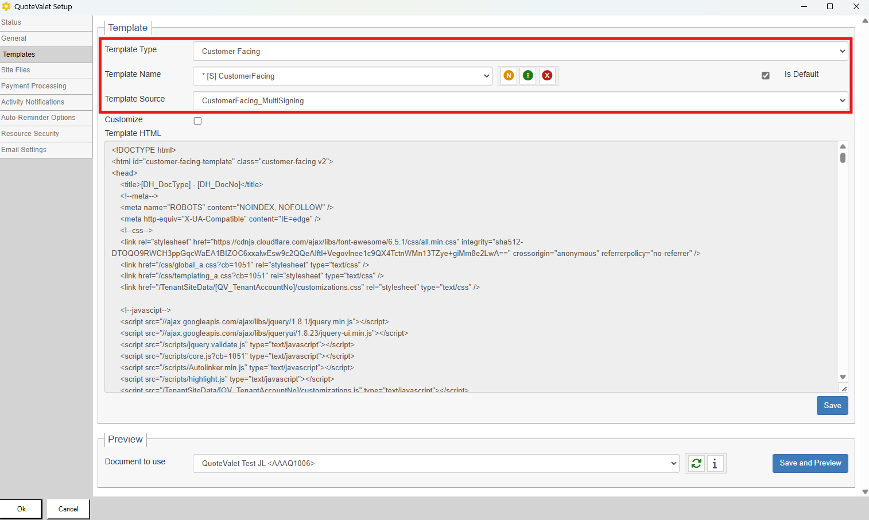
Task: Open the Email Settings section
Action: pyautogui.click(x=46, y=150)
